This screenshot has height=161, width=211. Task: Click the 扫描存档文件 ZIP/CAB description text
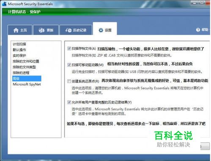122,55
